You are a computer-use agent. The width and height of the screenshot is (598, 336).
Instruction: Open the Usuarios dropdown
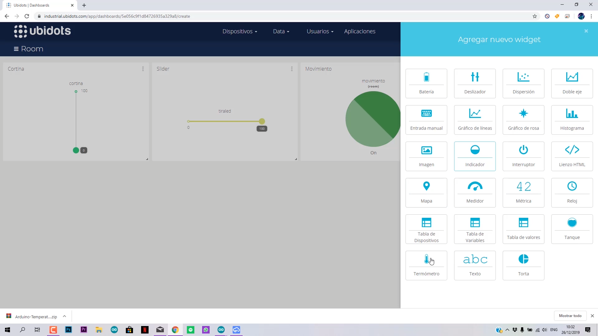point(320,31)
